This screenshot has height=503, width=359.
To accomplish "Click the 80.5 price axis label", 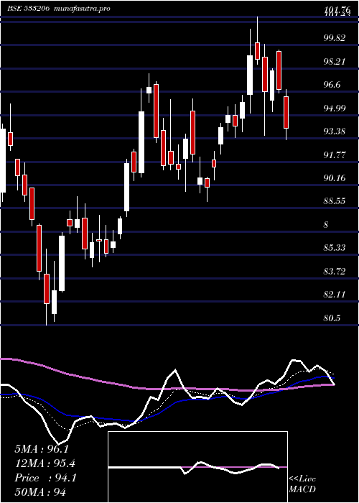I will coord(333,318).
